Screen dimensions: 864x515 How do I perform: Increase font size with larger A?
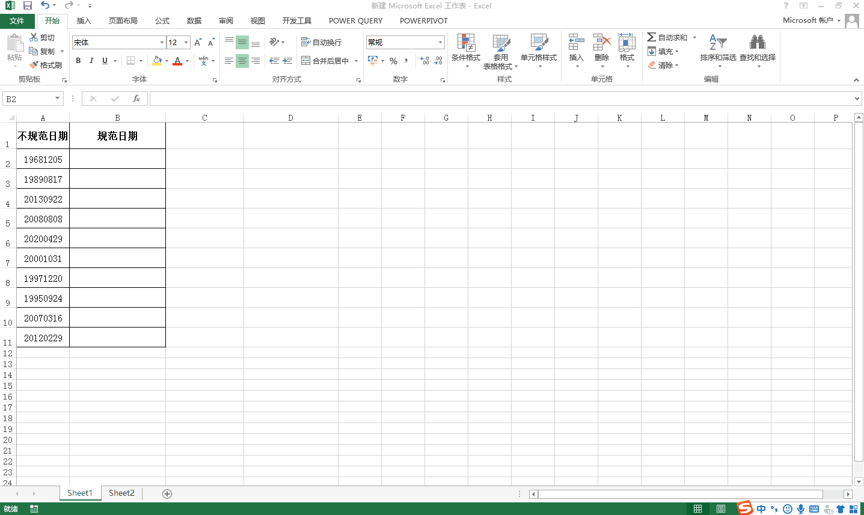point(198,43)
